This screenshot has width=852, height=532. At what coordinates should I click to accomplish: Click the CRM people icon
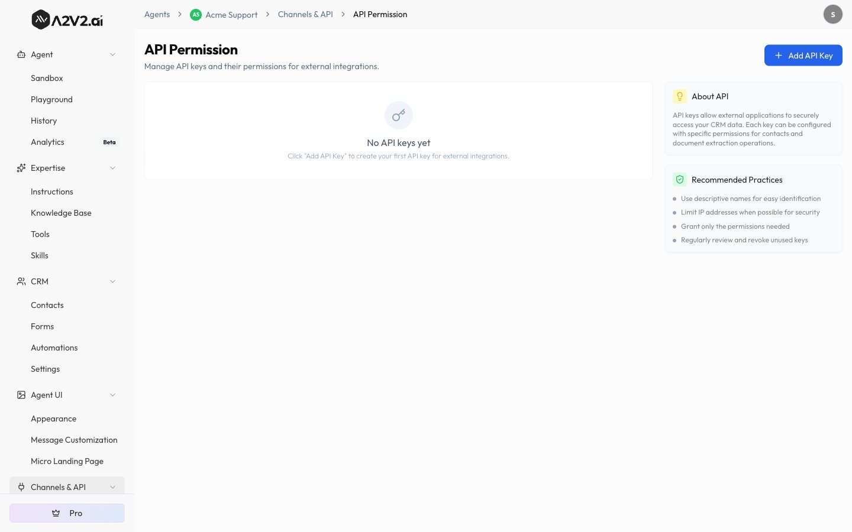21,281
